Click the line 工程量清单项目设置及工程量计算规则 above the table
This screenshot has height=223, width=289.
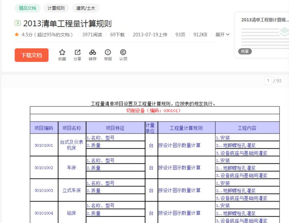153,104
